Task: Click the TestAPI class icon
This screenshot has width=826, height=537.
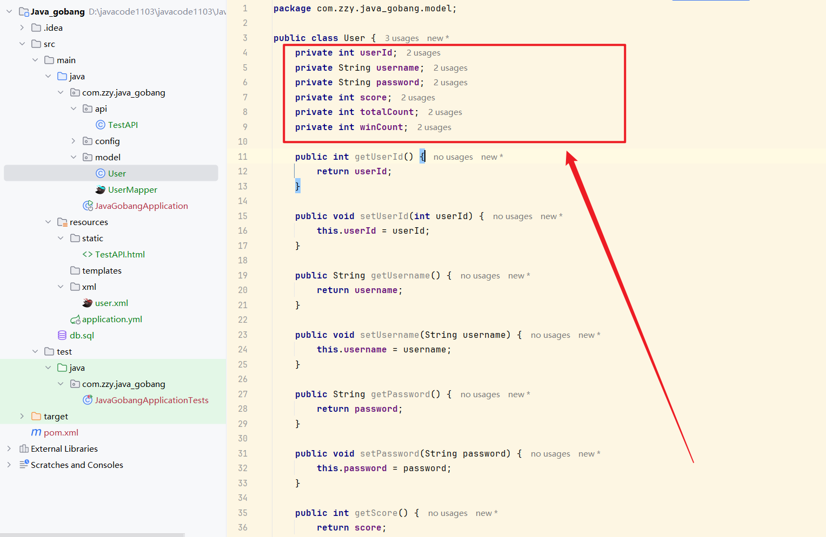Action: [x=101, y=125]
